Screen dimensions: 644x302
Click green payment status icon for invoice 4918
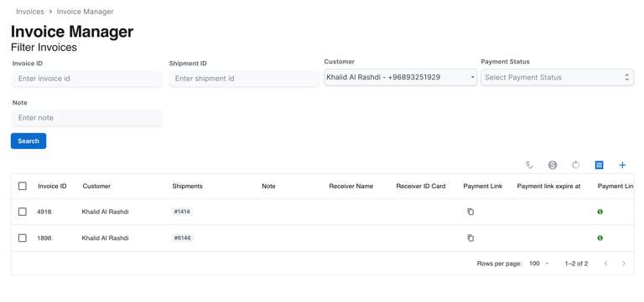point(600,212)
